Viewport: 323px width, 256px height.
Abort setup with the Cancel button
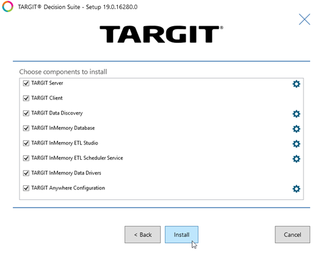pyautogui.click(x=292, y=235)
